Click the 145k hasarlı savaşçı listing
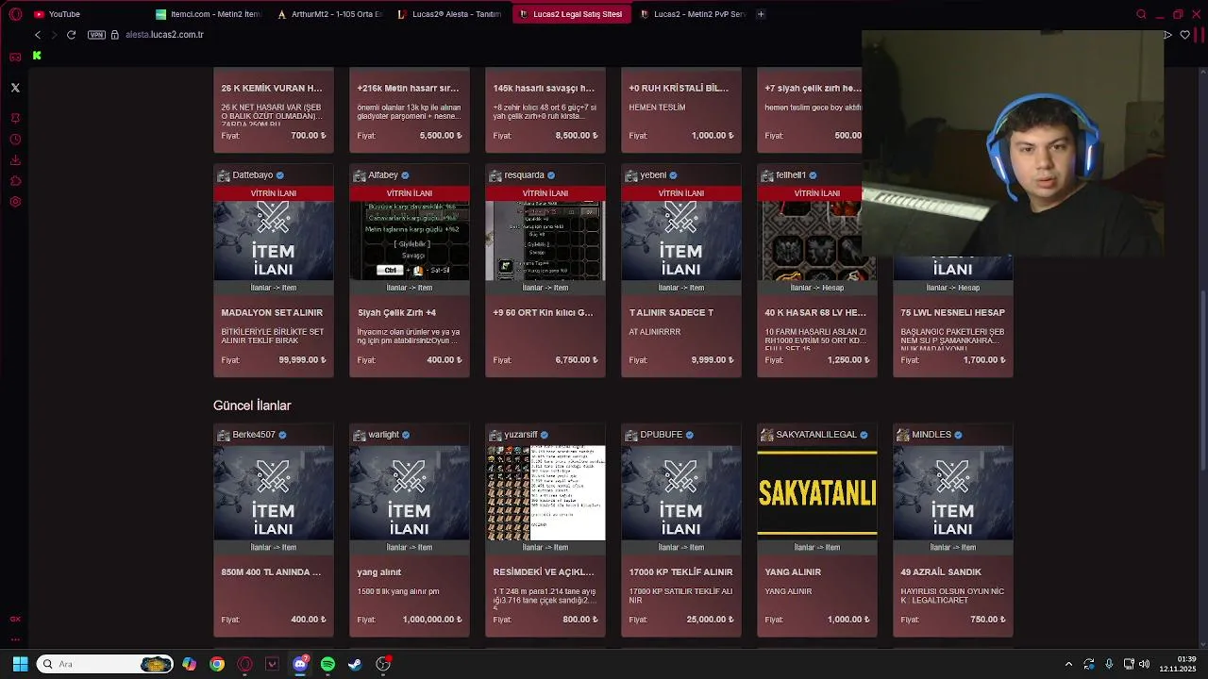Screen dimensions: 1208x679 pyautogui.click(x=544, y=89)
